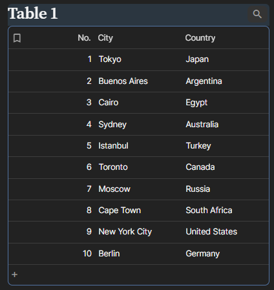The width and height of the screenshot is (274, 290).
Task: Open the search magnifier icon
Action: pyautogui.click(x=257, y=14)
